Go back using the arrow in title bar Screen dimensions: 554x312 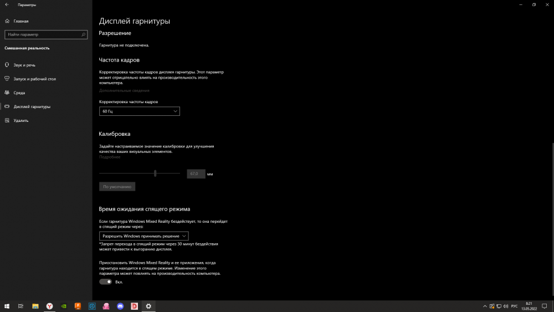(7, 4)
